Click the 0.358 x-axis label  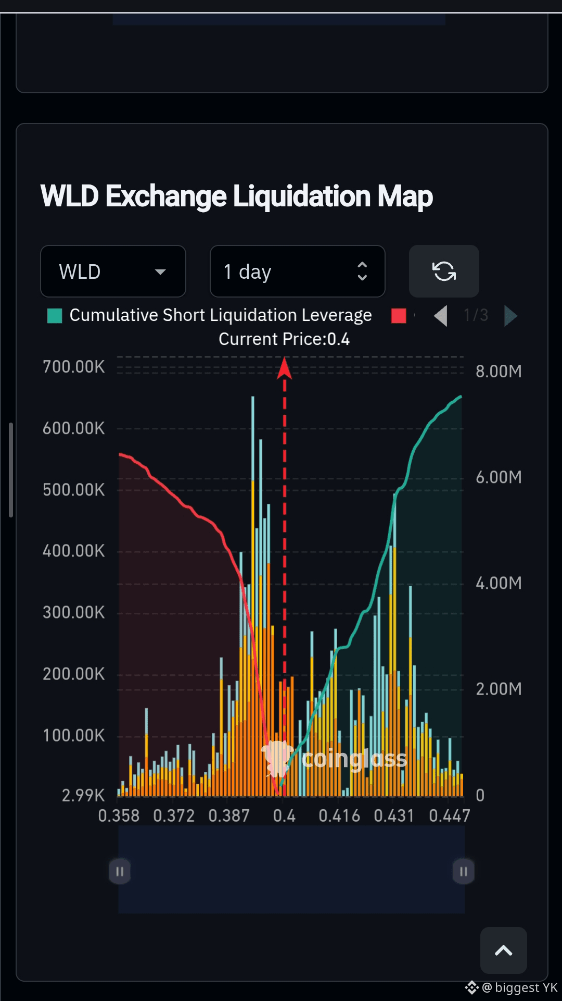[119, 815]
